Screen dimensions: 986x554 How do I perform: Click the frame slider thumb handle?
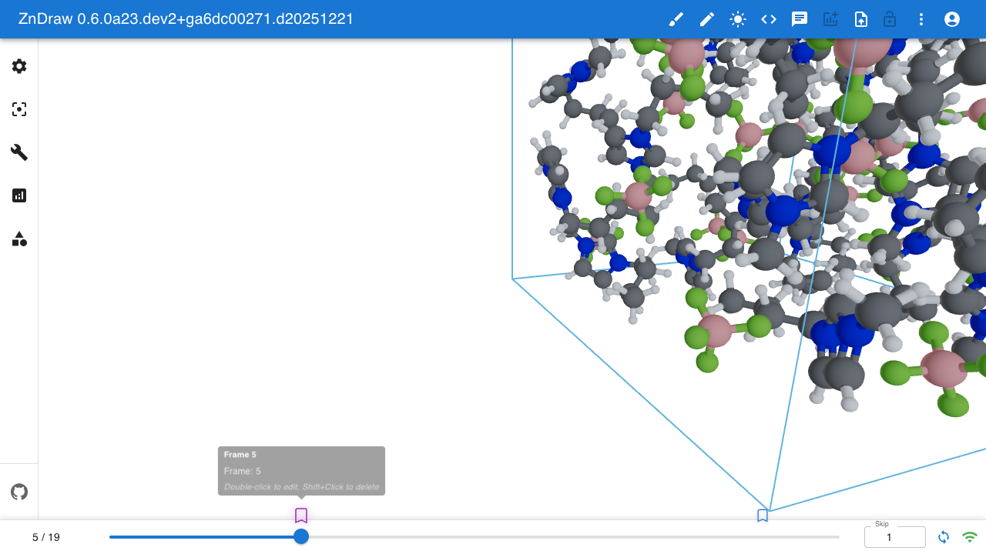point(301,536)
